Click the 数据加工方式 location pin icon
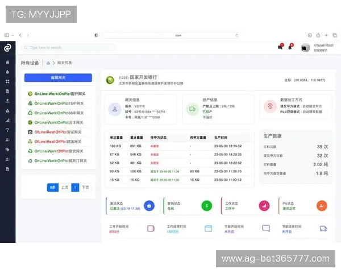The width and height of the screenshot is (341, 273). [x=270, y=106]
